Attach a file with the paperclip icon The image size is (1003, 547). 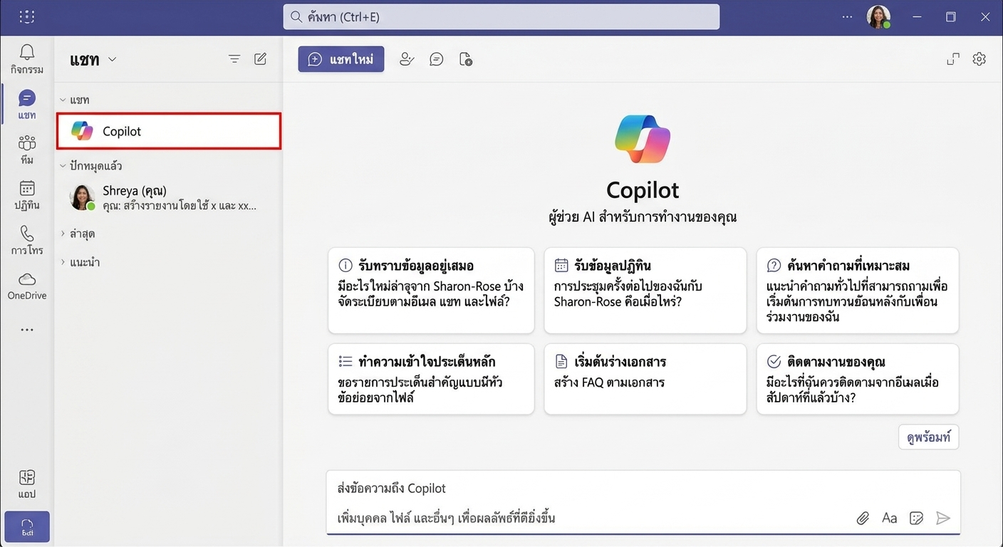click(x=863, y=518)
